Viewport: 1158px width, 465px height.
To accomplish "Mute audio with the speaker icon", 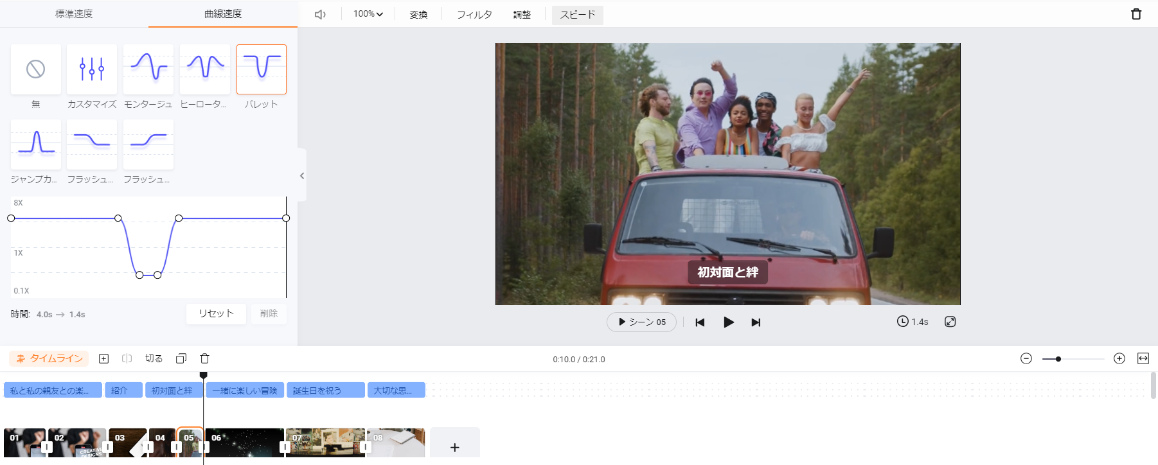I will tap(320, 14).
